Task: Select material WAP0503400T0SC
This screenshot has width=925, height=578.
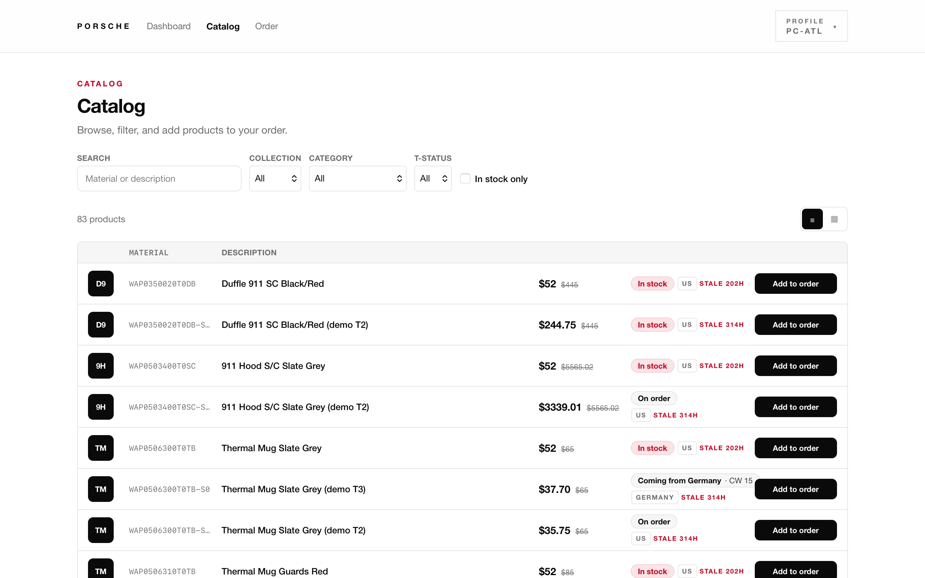Action: pos(162,366)
